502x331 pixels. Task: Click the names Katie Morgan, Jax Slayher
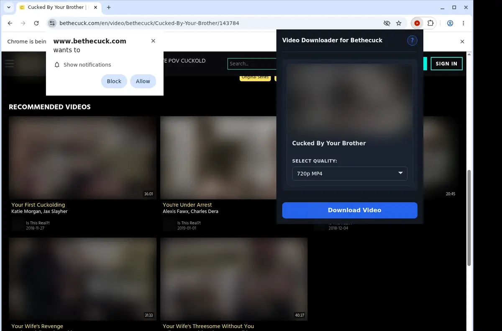click(x=39, y=212)
